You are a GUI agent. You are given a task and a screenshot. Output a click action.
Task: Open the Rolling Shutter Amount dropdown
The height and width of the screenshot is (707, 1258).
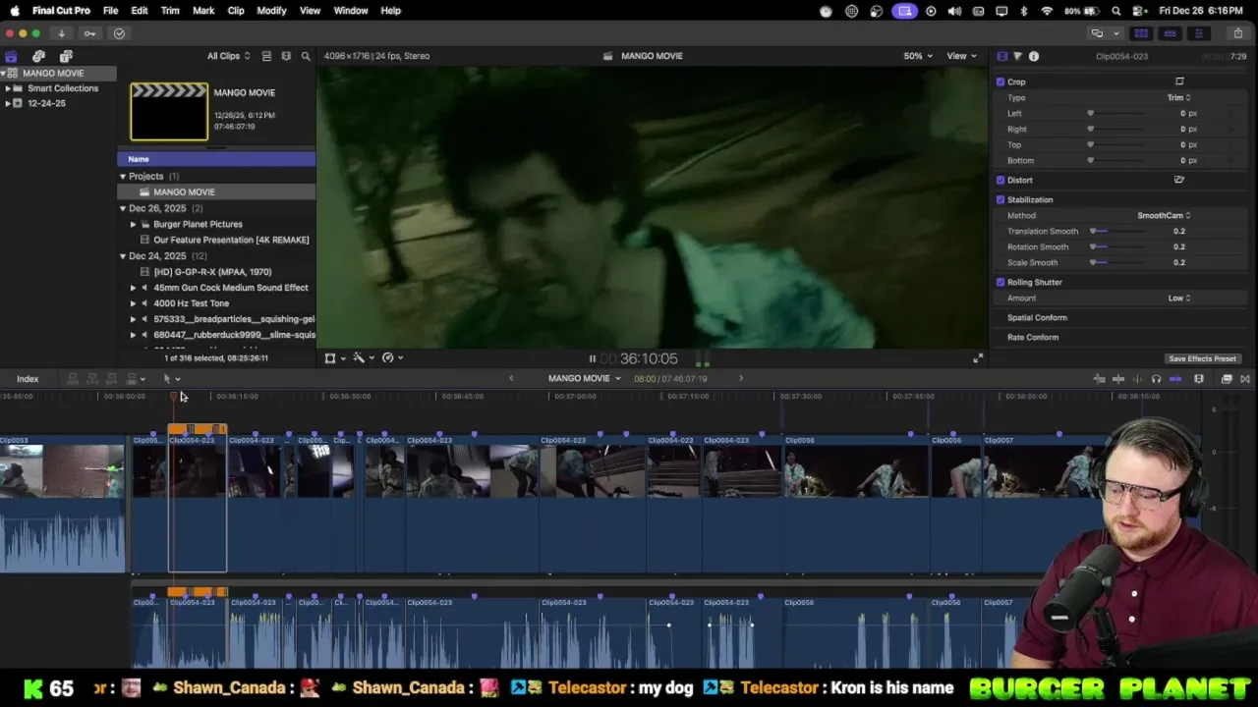tap(1179, 298)
